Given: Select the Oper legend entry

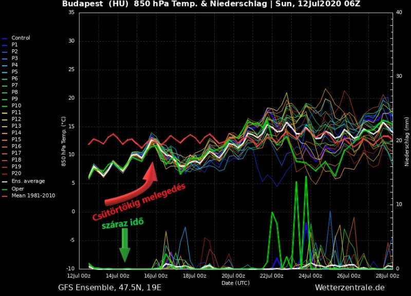Looking at the screenshot, I should point(18,188).
